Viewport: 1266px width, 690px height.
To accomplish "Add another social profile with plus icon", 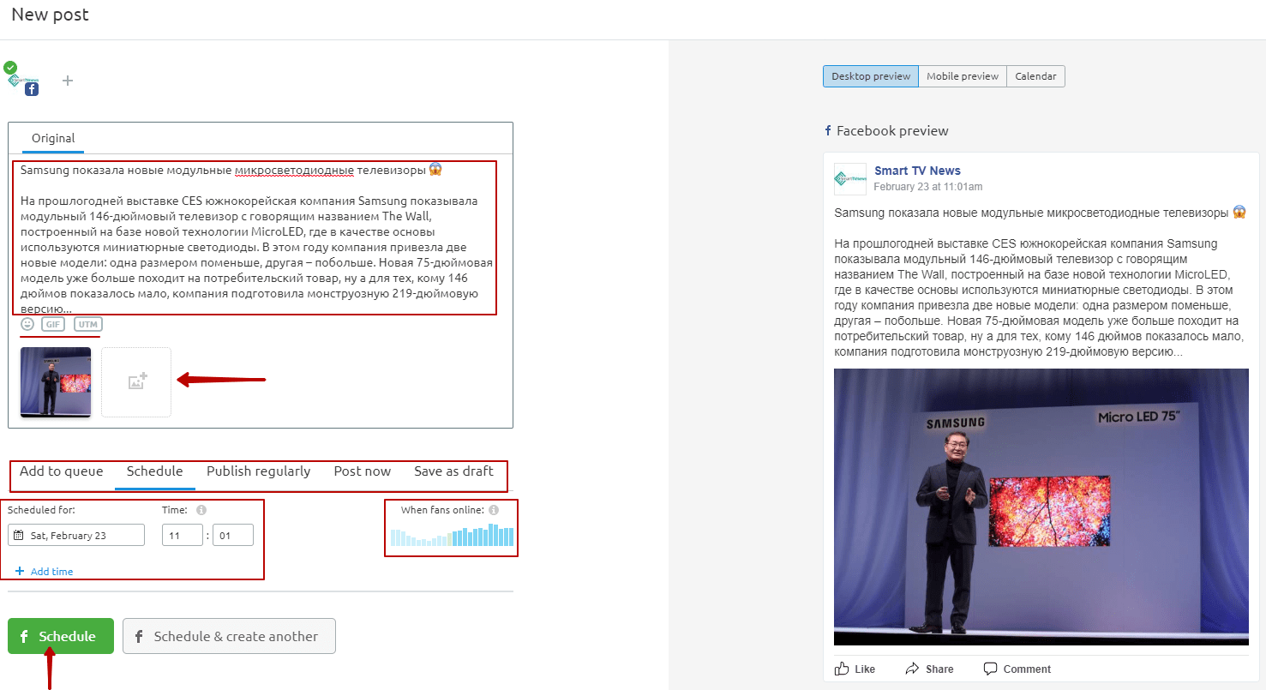I will point(68,81).
